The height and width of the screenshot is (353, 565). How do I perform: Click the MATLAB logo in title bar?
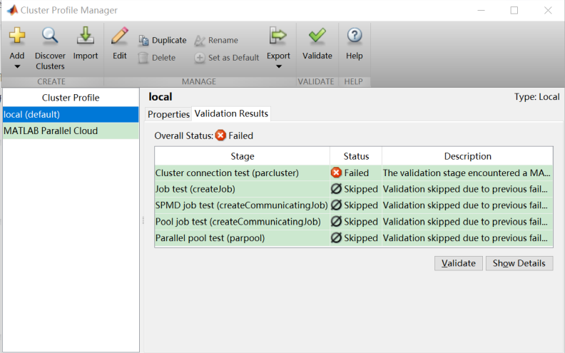(12, 10)
